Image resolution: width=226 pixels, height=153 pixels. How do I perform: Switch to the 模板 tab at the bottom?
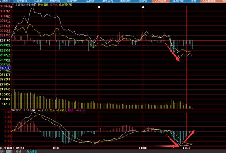point(9,151)
